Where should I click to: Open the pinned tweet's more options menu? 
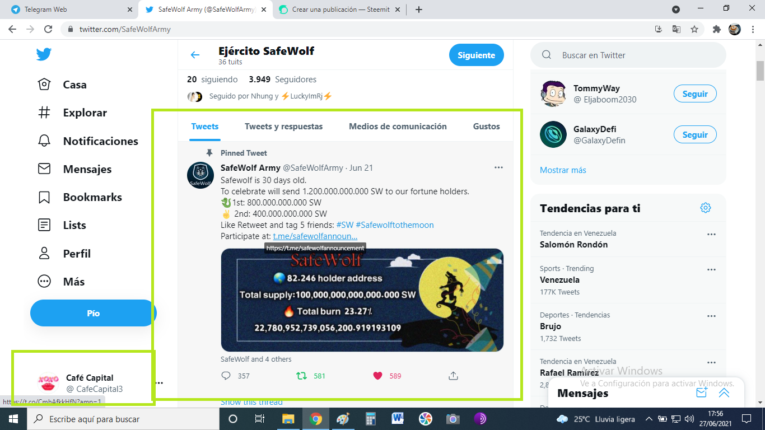[498, 167]
